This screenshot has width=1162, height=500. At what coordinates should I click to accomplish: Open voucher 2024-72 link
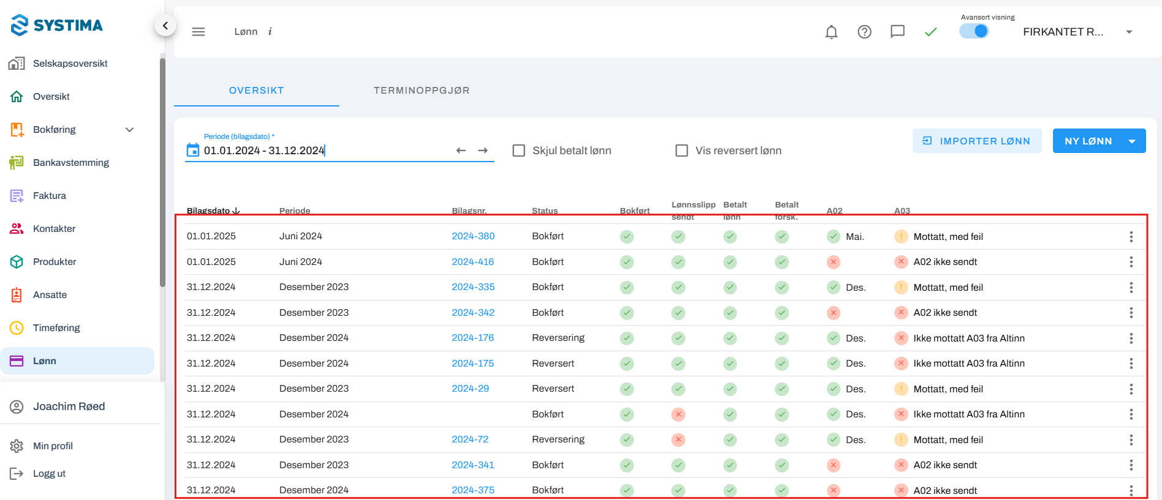470,439
